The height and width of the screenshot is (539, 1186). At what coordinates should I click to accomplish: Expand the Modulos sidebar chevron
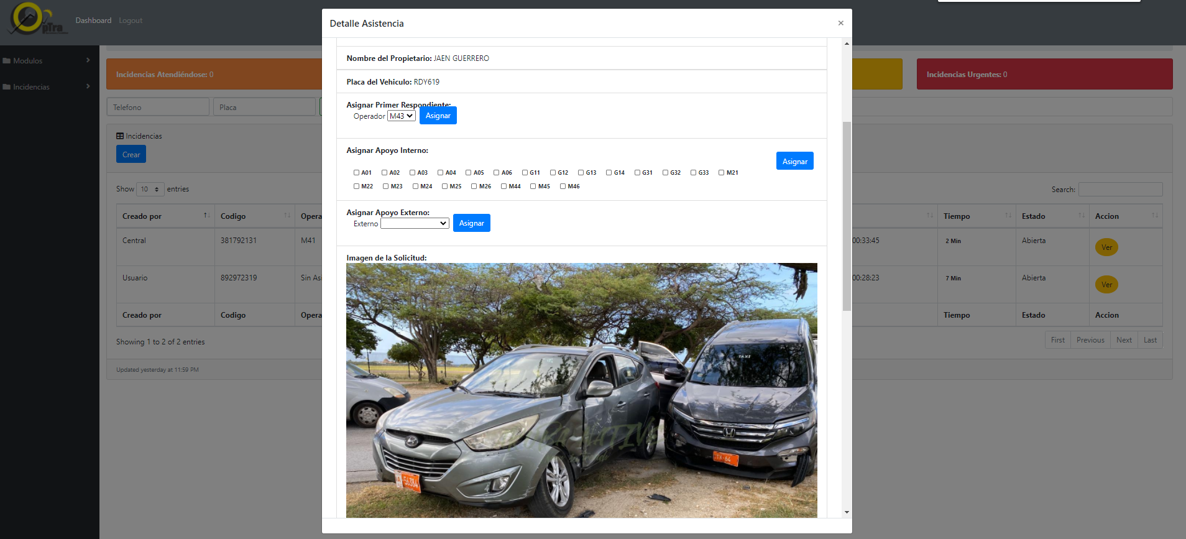pyautogui.click(x=88, y=60)
